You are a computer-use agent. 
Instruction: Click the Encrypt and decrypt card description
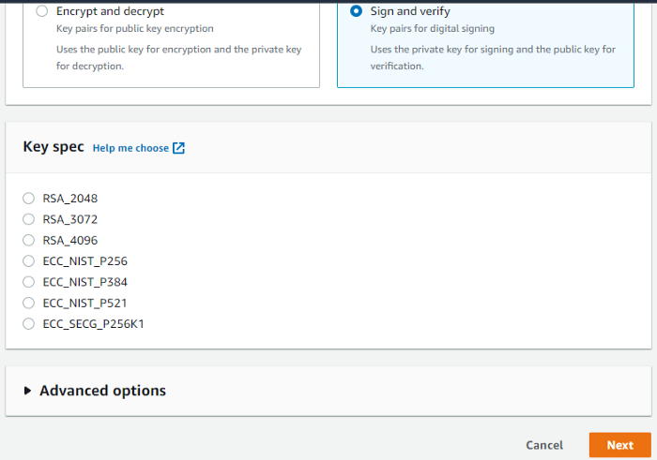pos(178,56)
